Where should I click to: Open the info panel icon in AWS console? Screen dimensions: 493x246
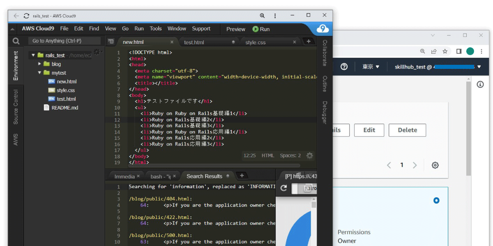(480, 84)
